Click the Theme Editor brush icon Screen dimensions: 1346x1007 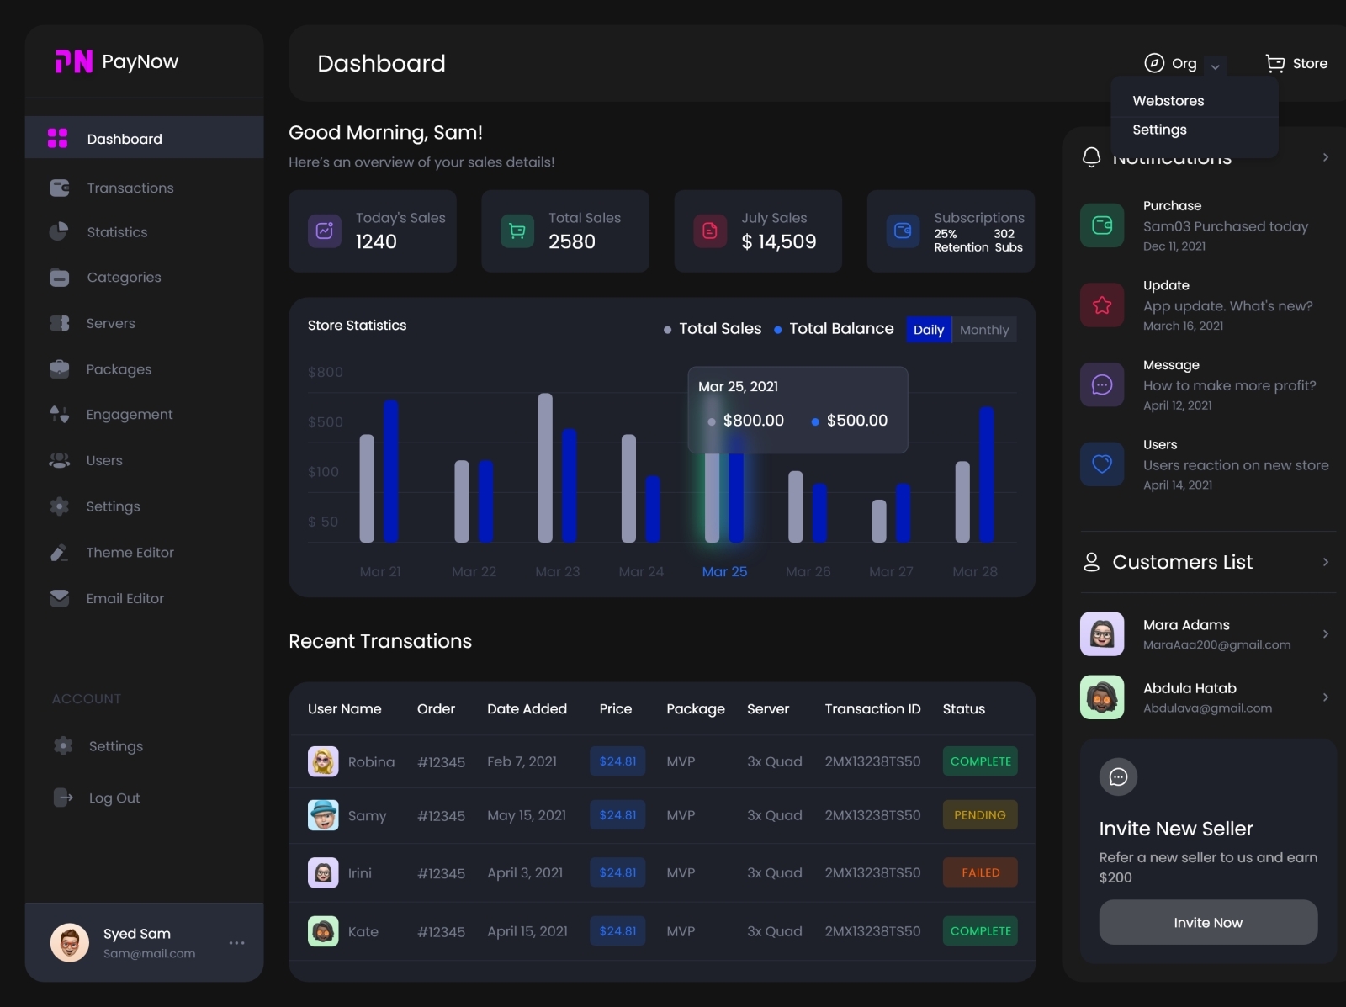[60, 552]
